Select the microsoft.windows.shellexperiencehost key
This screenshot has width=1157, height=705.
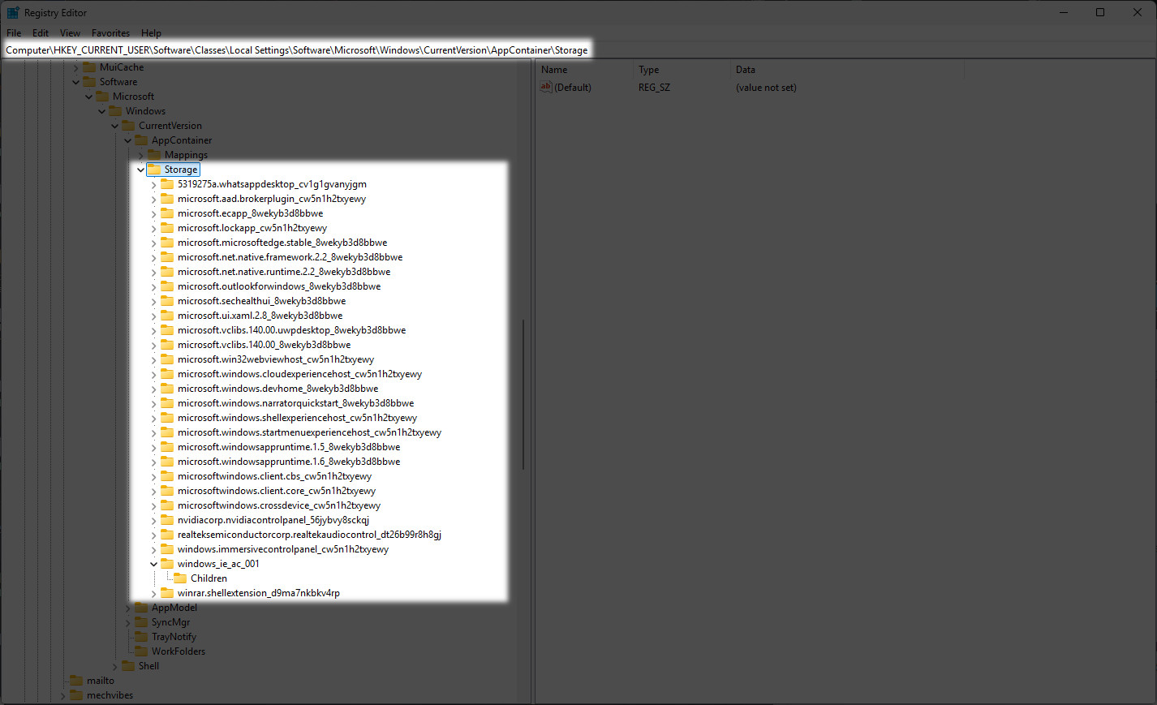297,418
